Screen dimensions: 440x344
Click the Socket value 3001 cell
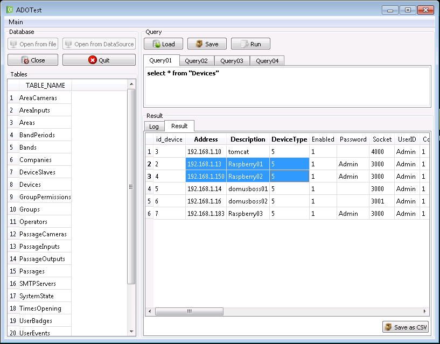point(382,201)
